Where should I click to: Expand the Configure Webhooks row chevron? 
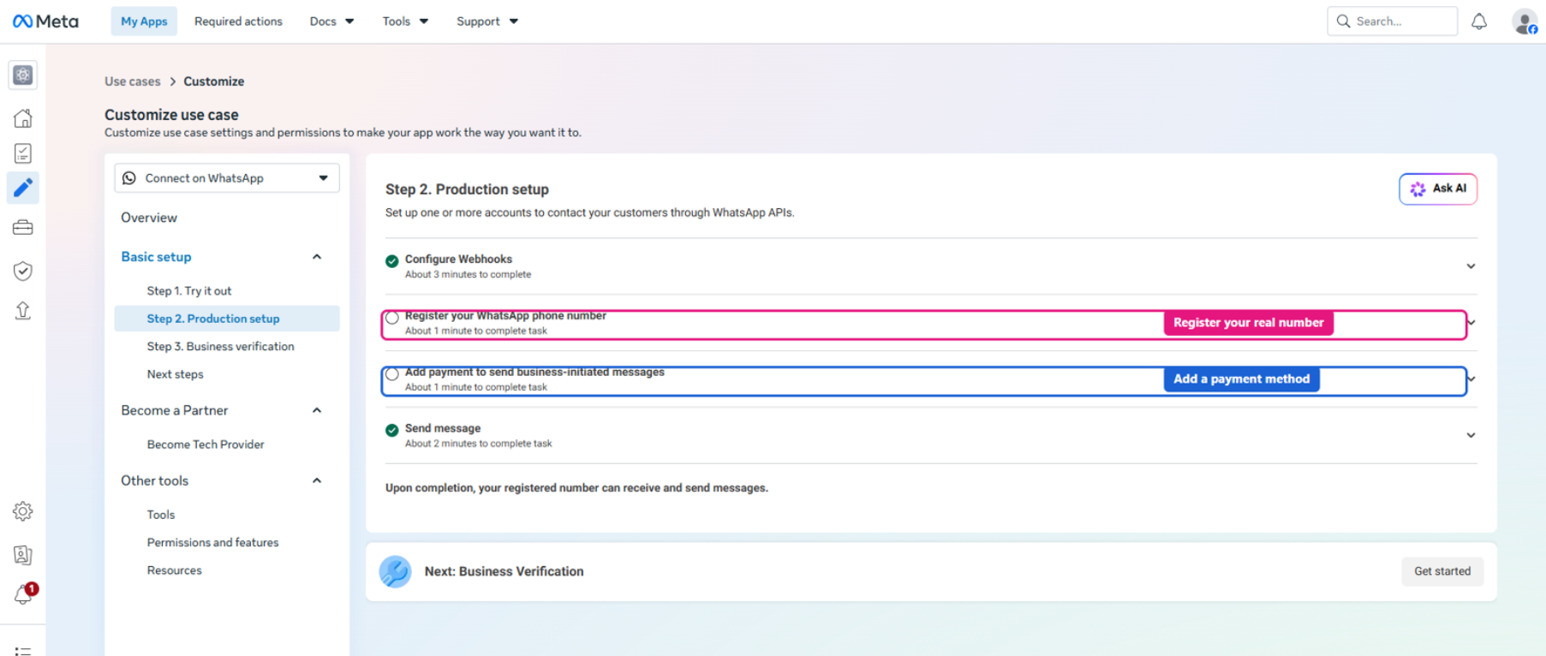point(1471,266)
